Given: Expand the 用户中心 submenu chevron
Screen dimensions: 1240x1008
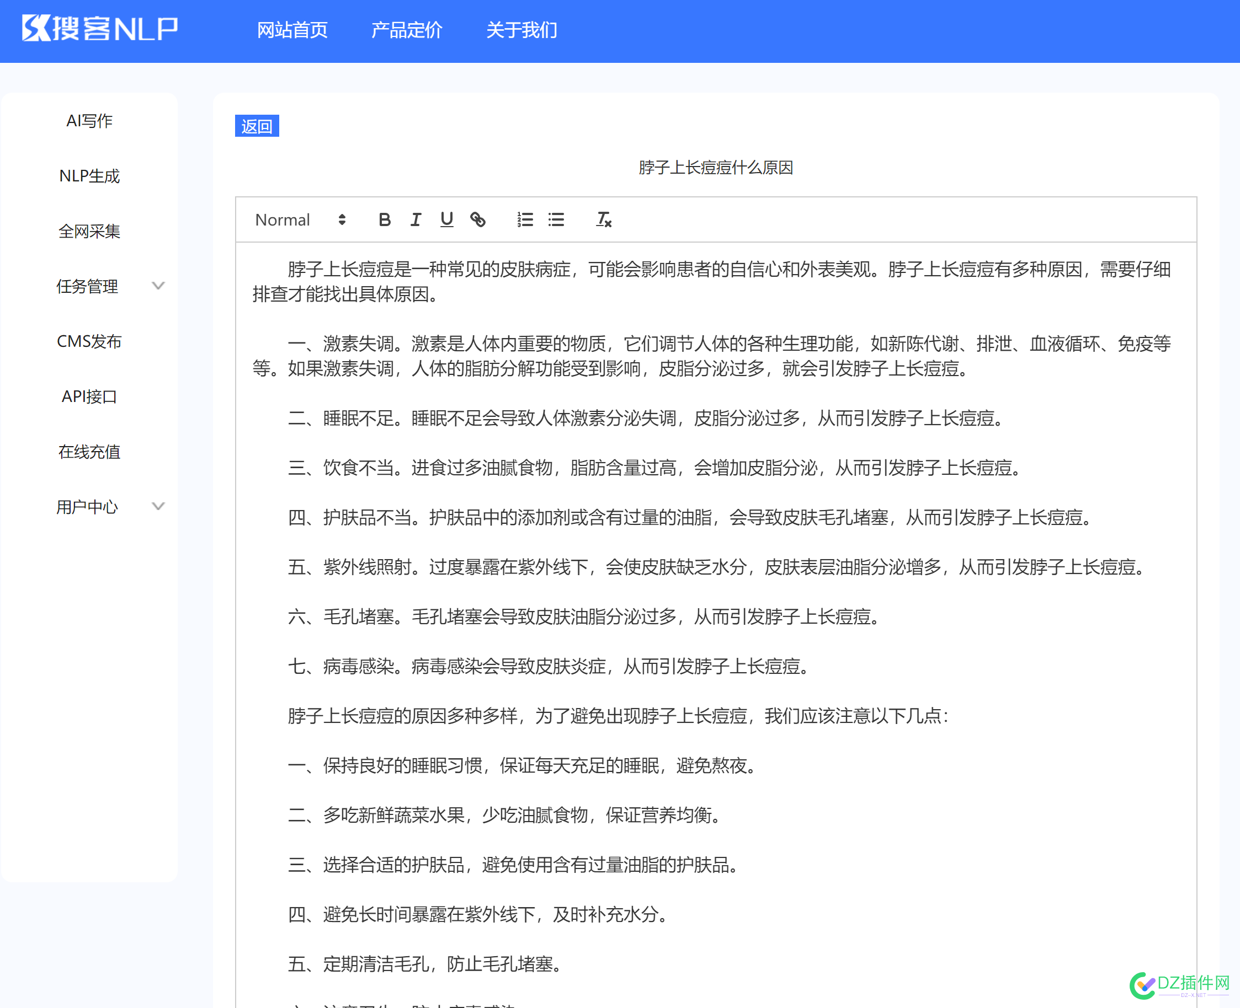Looking at the screenshot, I should point(158,506).
